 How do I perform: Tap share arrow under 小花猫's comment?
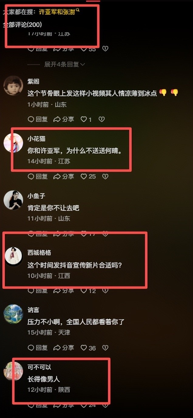point(63,176)
